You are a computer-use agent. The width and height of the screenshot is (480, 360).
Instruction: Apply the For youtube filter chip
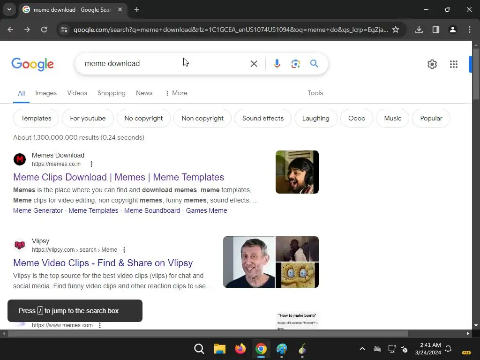coord(88,118)
